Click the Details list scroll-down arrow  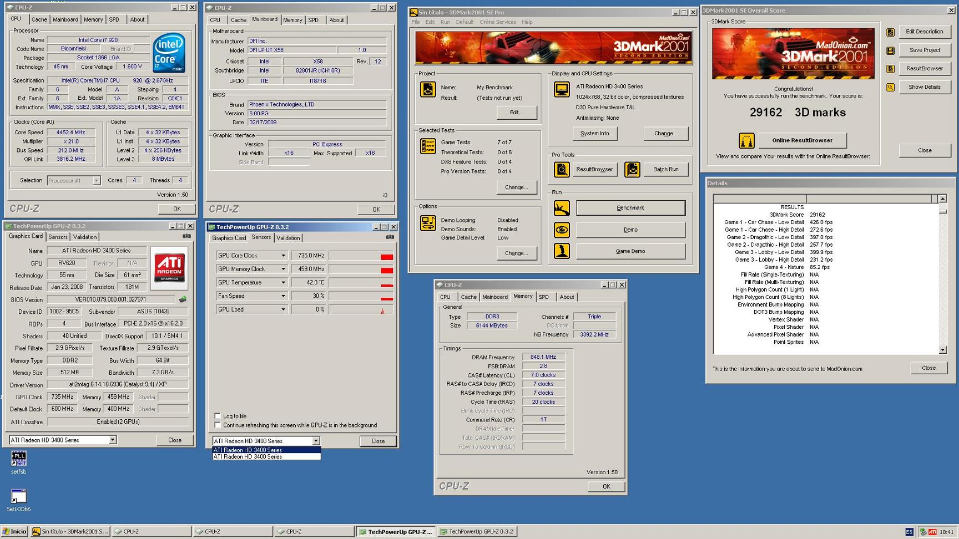coord(943,350)
